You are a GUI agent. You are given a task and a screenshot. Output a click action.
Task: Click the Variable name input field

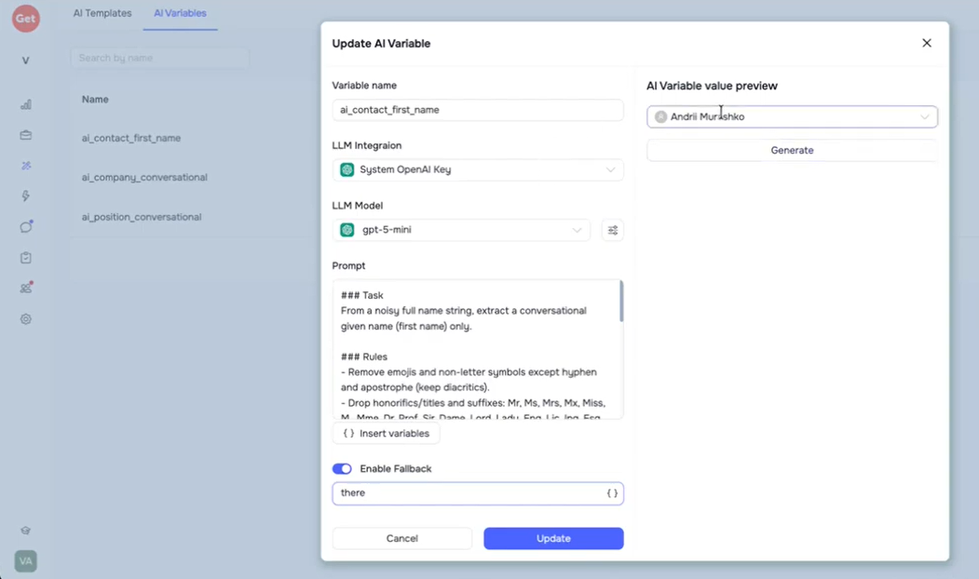[478, 110]
